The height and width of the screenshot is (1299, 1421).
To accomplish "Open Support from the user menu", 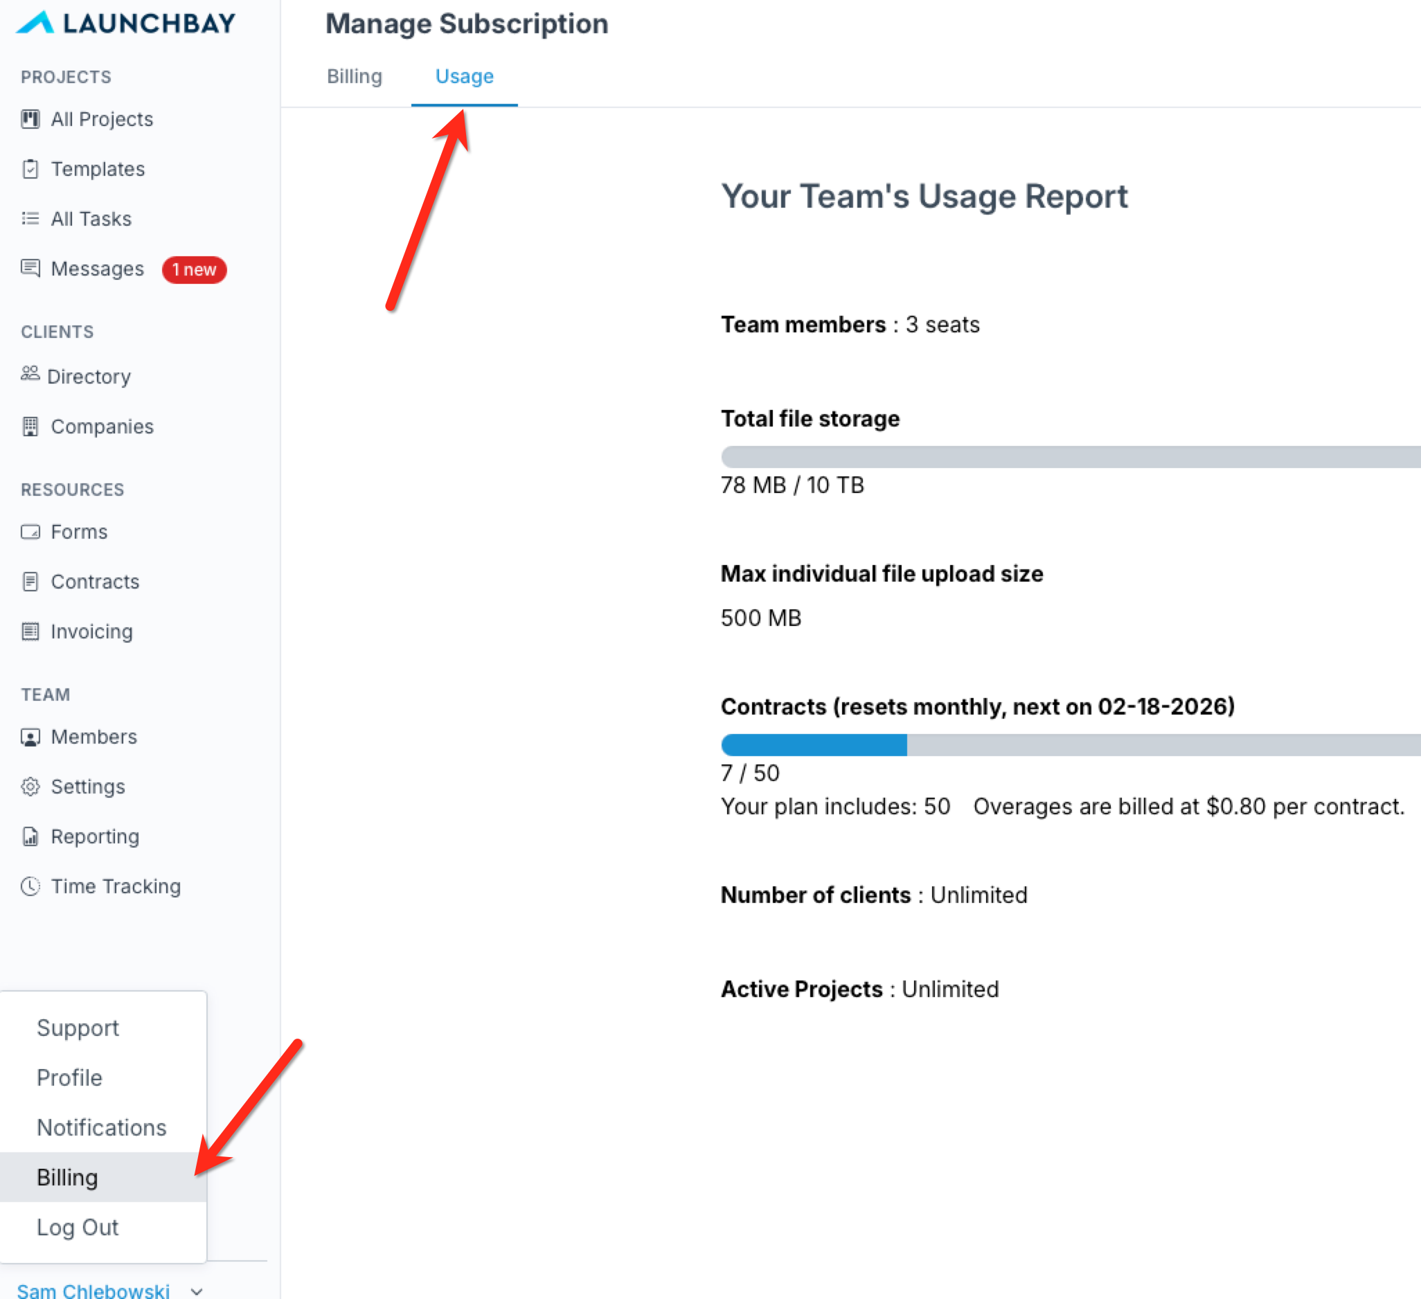I will (78, 1028).
